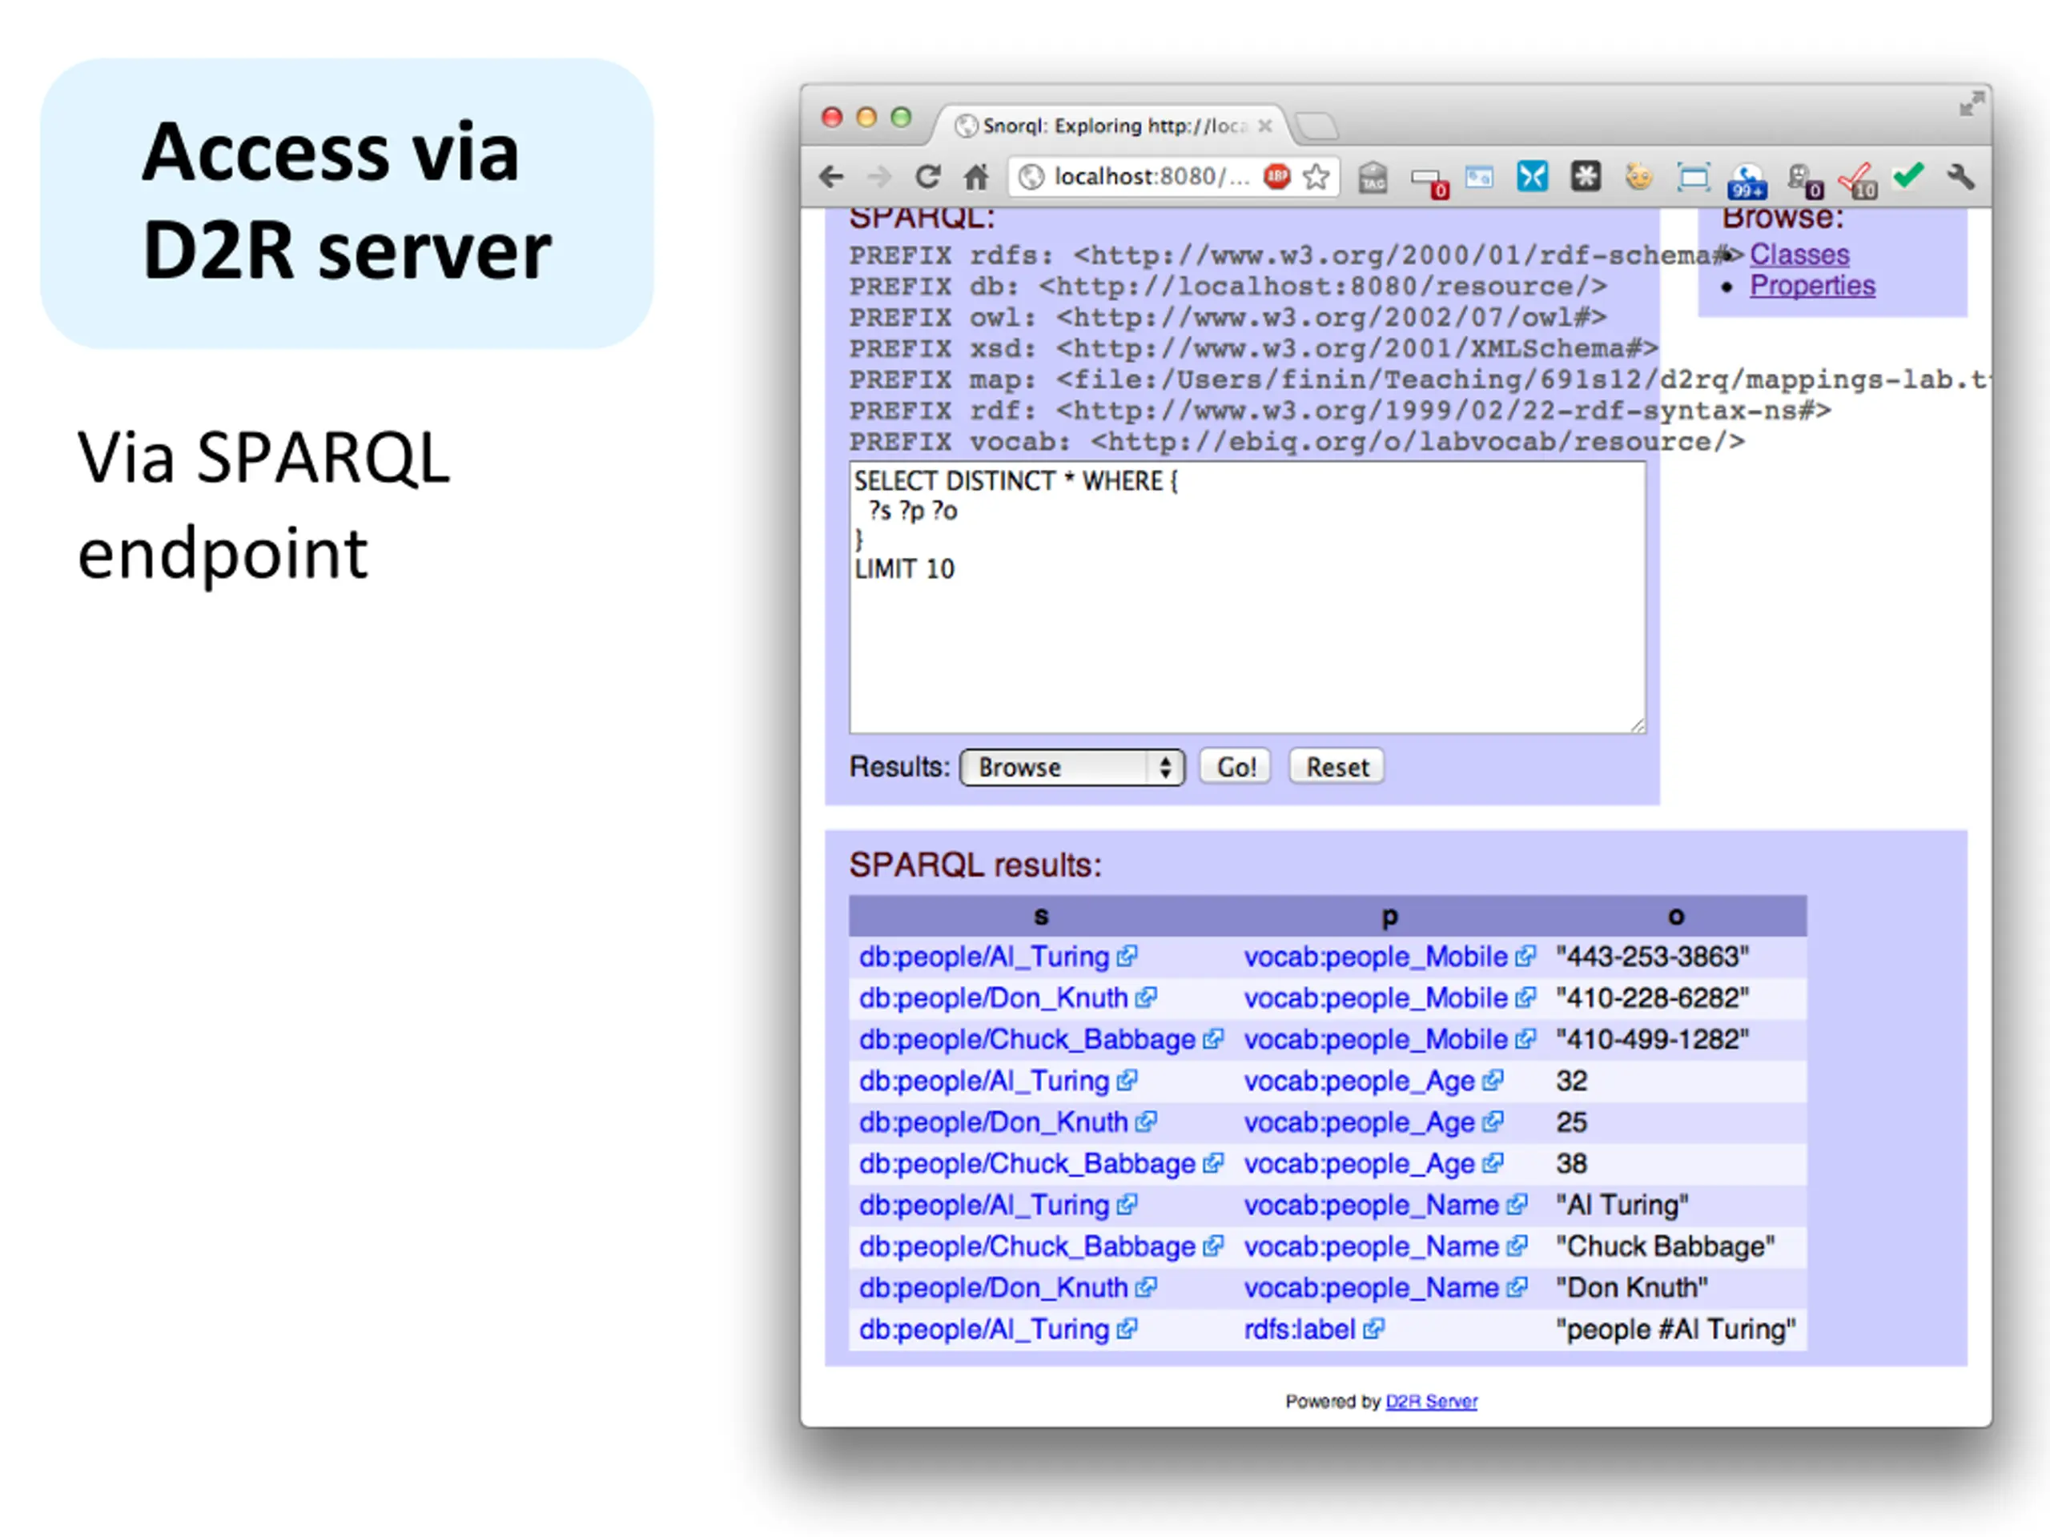
Task: Open the Classes browse link
Action: (1799, 254)
